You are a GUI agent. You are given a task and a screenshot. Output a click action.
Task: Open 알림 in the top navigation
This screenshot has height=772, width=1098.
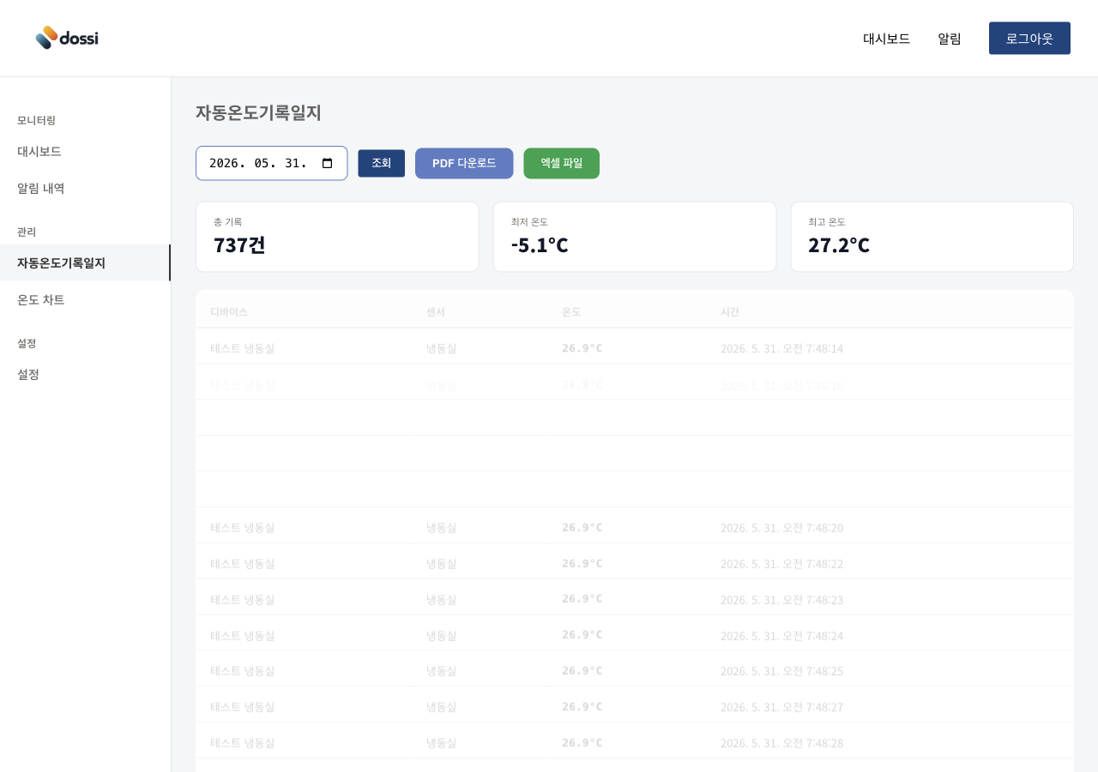[x=949, y=39]
